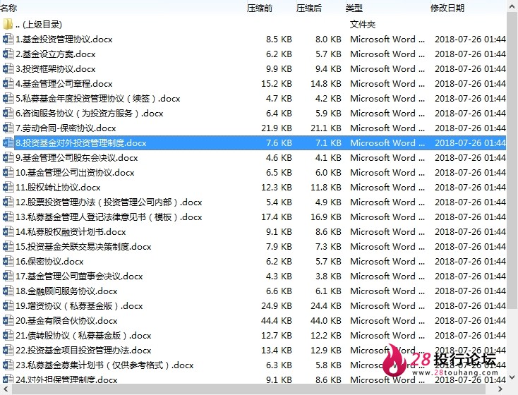Viewport: 518px width, 395px height.
Task: Select file name 3.投资框架协议.docx
Action: tap(56, 68)
